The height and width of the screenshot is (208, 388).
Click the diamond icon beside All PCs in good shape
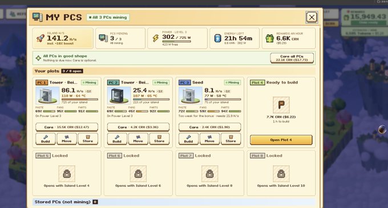point(38,58)
